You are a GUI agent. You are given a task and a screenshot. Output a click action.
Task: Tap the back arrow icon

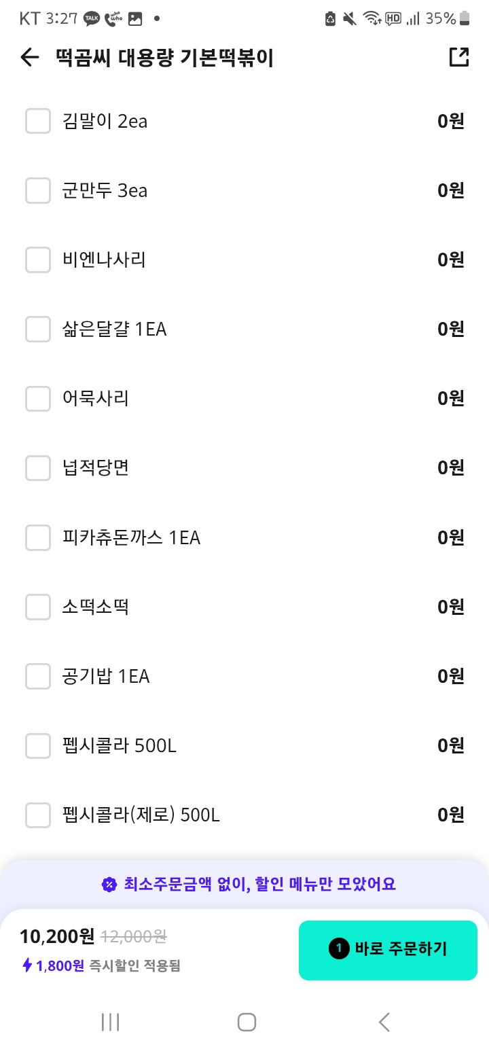point(30,58)
